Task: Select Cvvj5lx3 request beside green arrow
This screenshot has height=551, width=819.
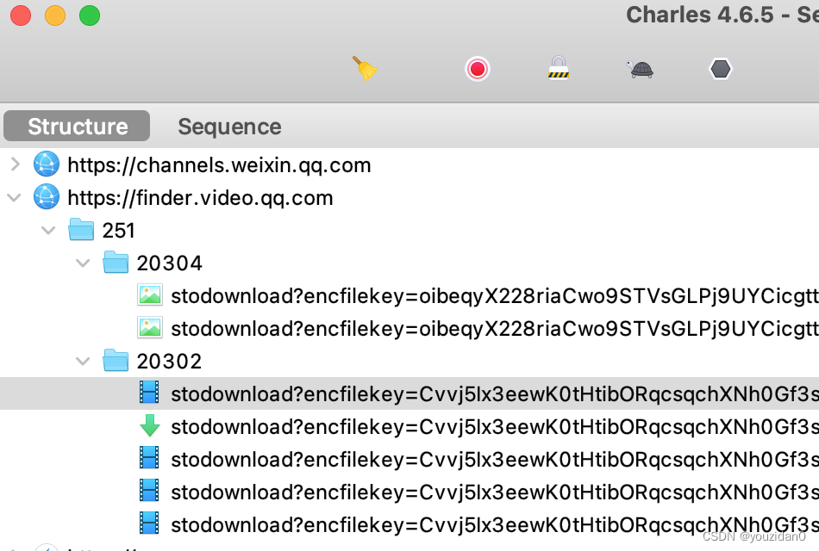Action: [x=495, y=427]
